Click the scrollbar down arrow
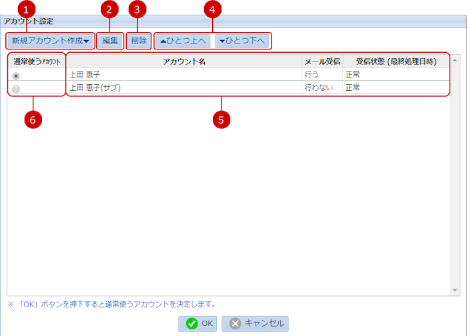Image resolution: width=467 pixels, height=336 pixels. [455, 291]
